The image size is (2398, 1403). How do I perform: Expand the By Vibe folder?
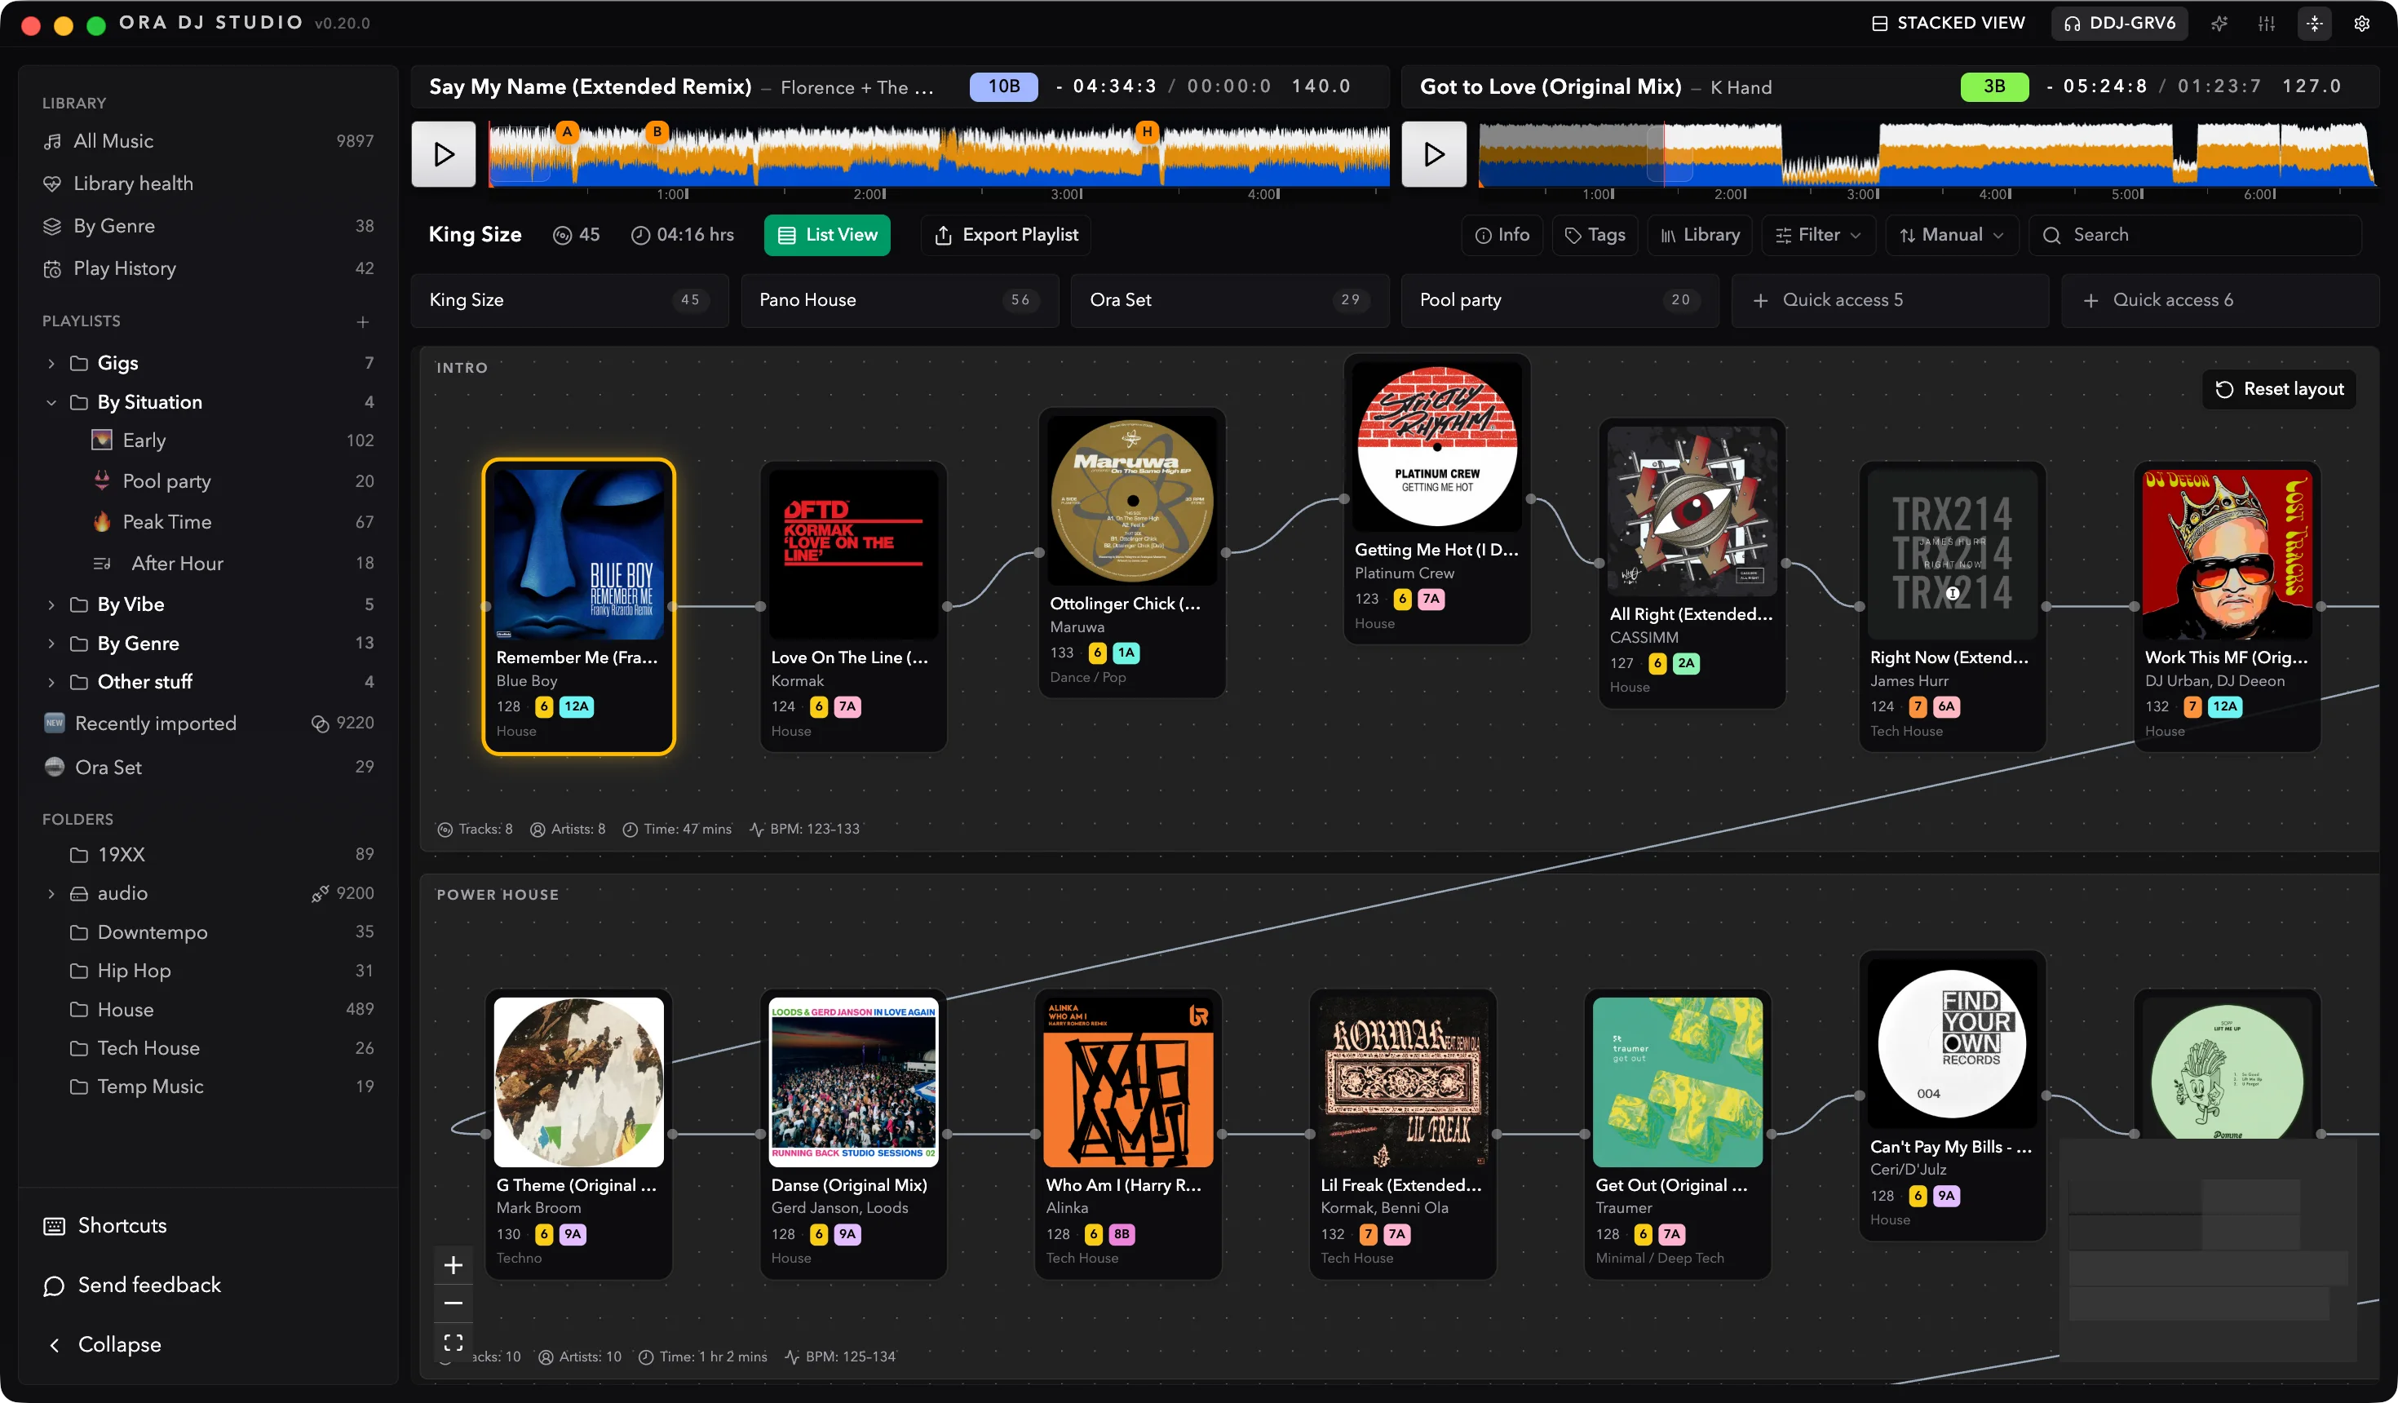51,604
